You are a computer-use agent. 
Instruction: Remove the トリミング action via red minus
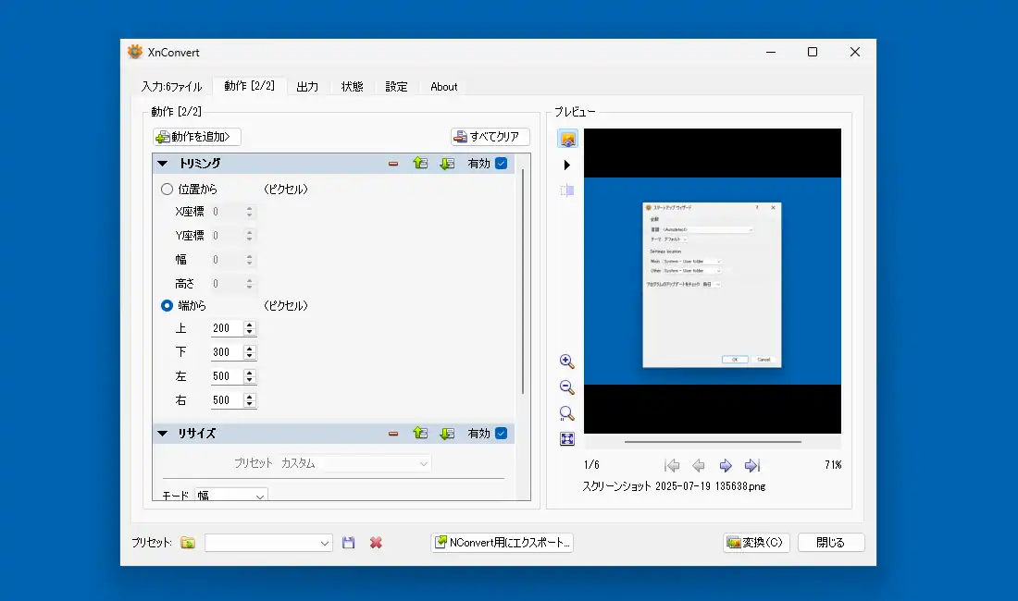click(x=393, y=164)
